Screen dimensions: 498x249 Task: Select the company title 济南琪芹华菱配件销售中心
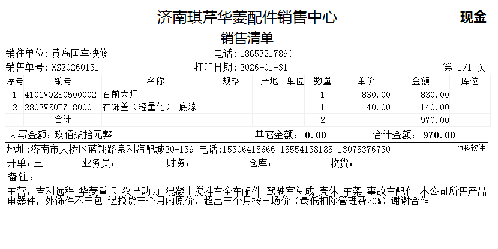(247, 17)
